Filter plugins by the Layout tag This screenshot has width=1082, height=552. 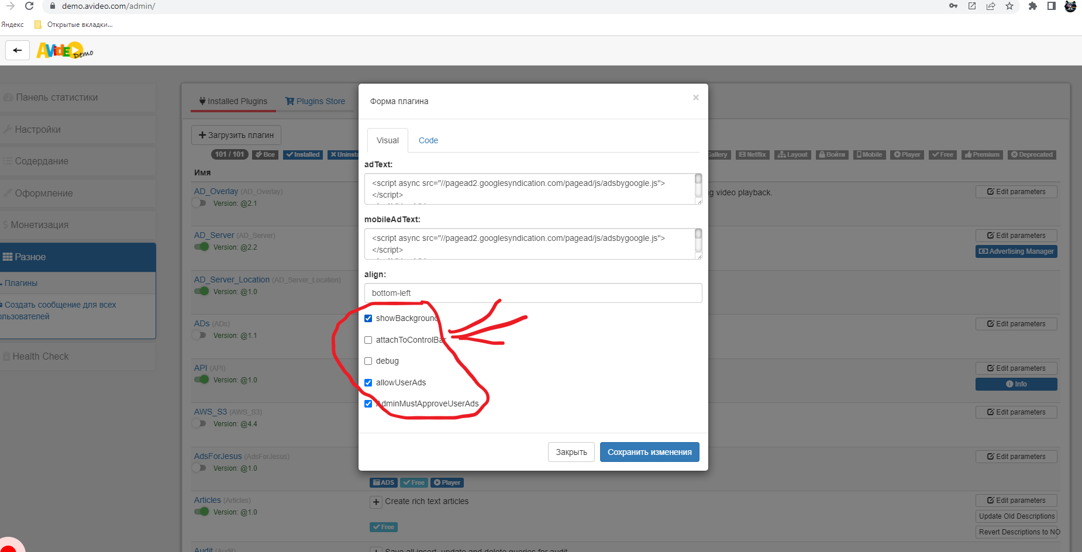792,155
